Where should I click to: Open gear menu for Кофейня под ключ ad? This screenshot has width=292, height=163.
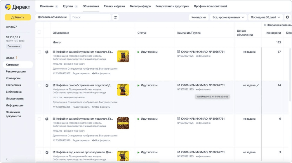click(x=47, y=152)
